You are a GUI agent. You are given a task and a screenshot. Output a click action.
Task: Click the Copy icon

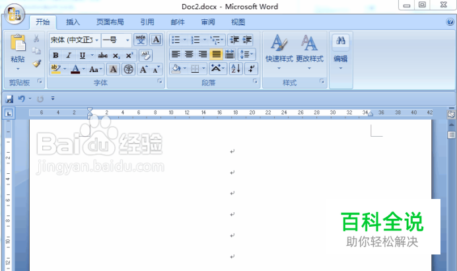36,51
